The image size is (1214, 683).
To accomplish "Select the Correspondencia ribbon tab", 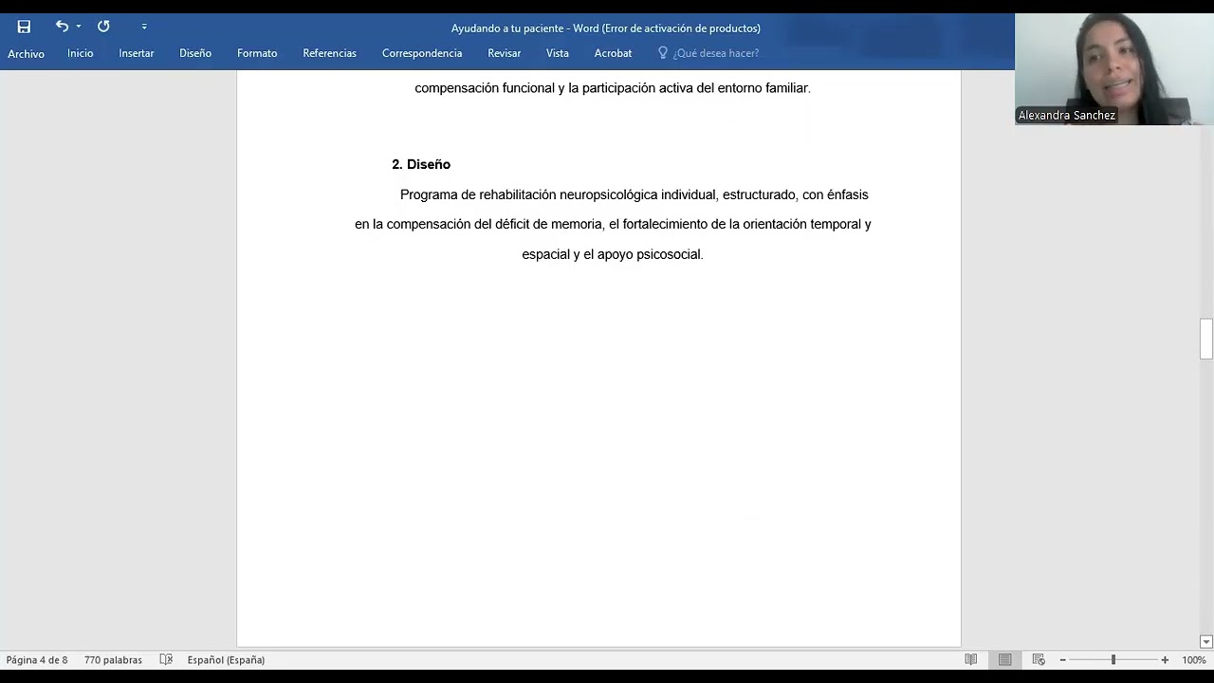I will click(x=422, y=53).
